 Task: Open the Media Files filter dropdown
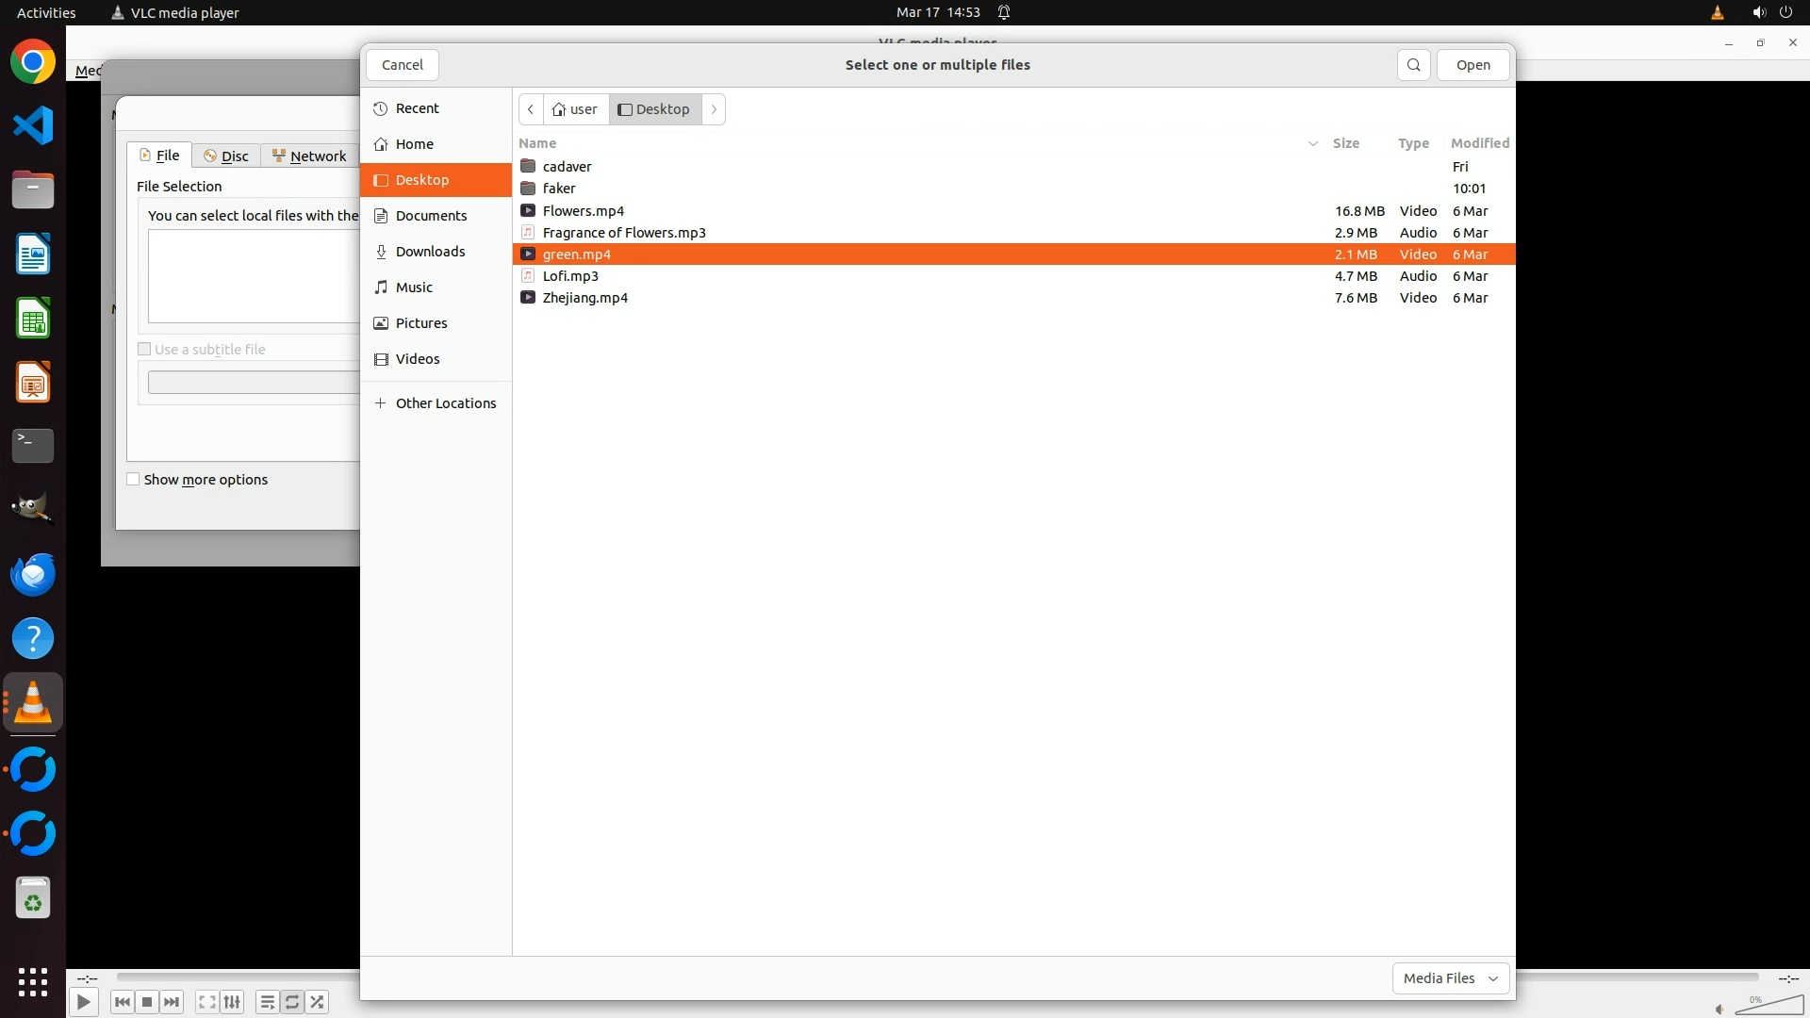[x=1450, y=978]
